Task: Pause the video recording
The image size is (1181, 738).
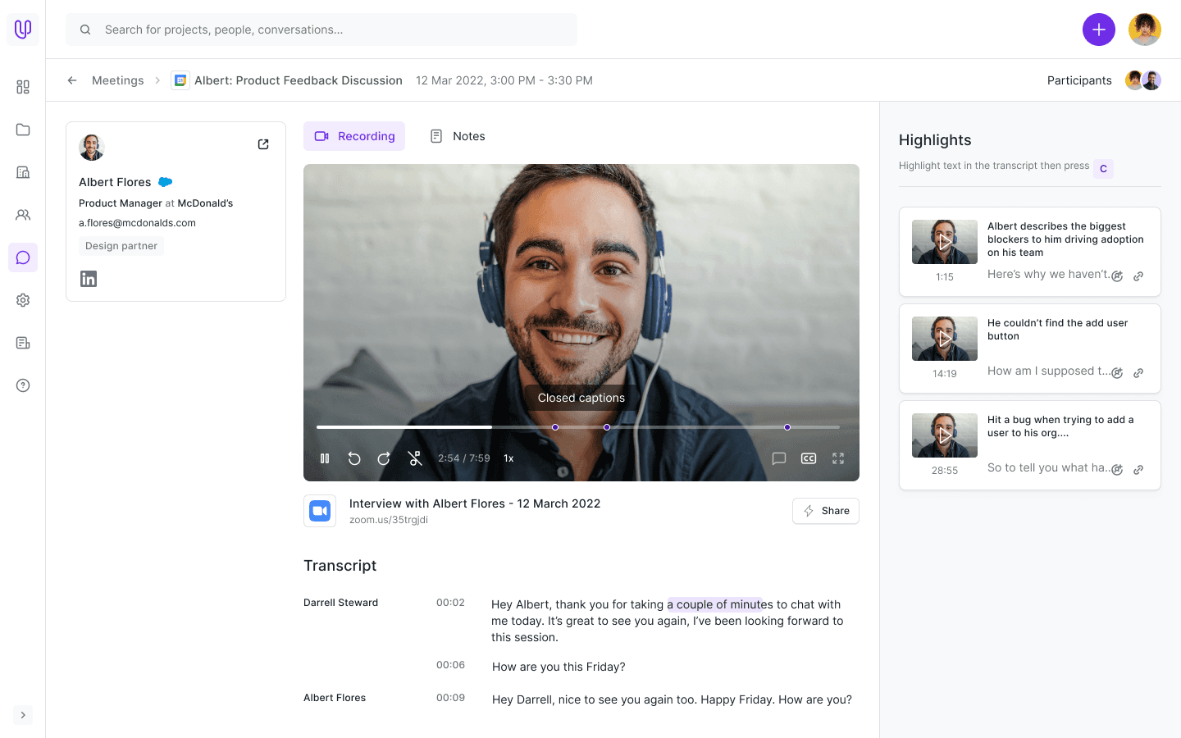Action: point(325,458)
